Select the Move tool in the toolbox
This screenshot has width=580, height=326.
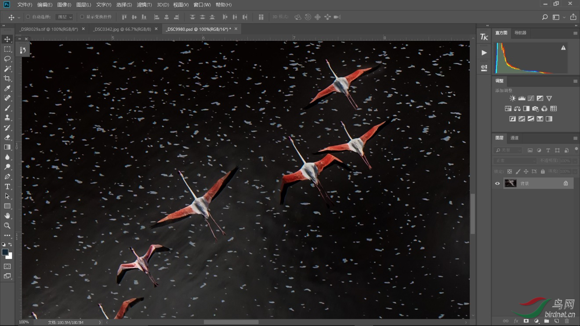coord(7,39)
